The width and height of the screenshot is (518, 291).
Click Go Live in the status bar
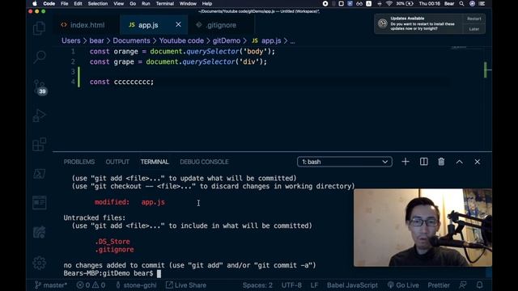[x=403, y=285]
